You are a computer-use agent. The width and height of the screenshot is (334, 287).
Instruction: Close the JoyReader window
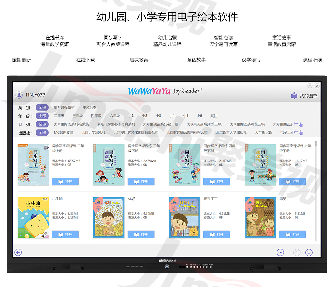pos(317,86)
